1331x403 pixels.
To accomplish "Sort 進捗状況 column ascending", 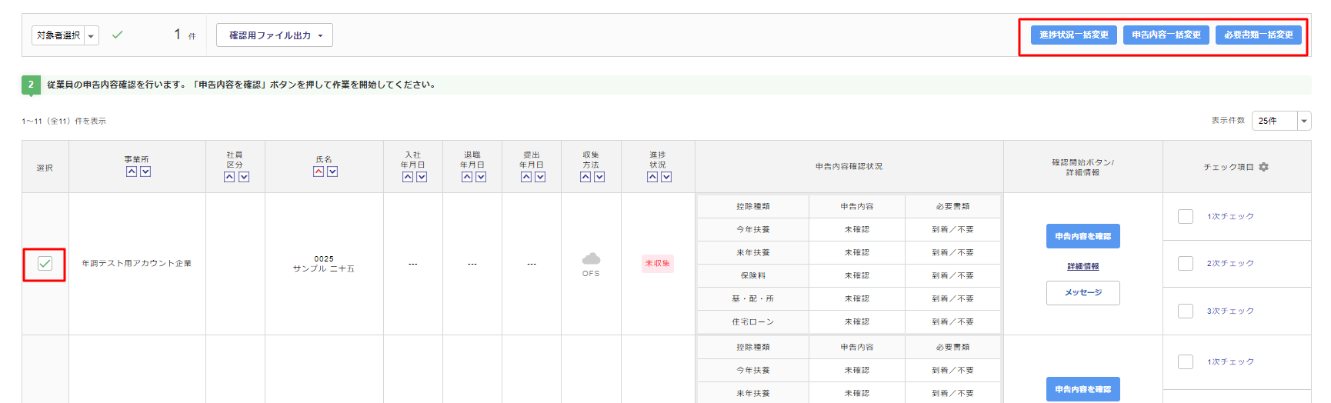I will pyautogui.click(x=652, y=177).
